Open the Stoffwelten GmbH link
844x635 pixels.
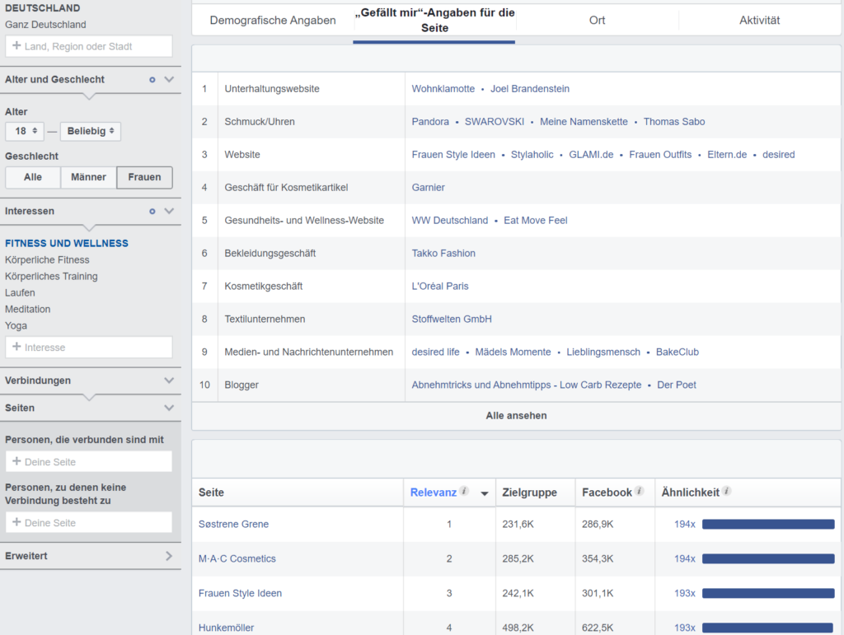tap(452, 319)
